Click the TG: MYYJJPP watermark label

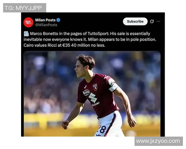pos(24,8)
